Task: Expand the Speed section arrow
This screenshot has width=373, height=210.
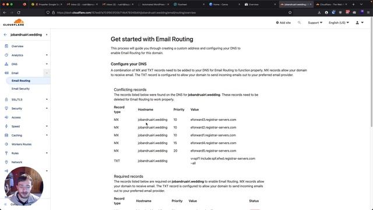Action: [47, 126]
